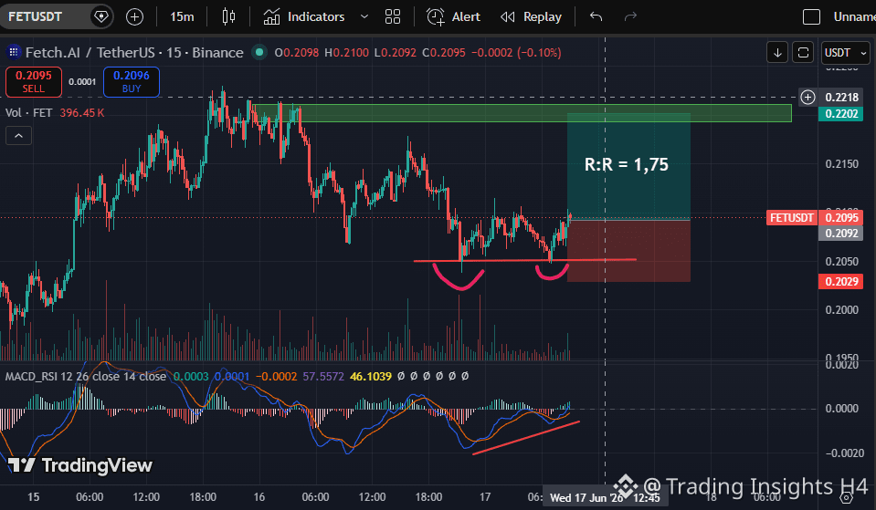Click the plus icon at price 0.2218

coord(807,97)
